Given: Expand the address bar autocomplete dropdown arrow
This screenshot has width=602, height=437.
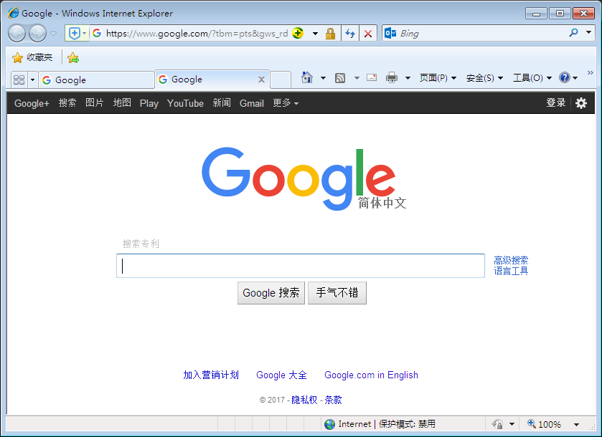Looking at the screenshot, I should coord(315,34).
